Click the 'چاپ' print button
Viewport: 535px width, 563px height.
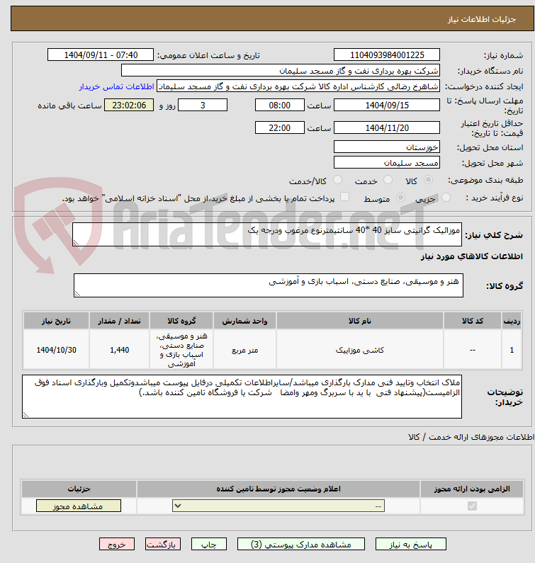tap(209, 544)
